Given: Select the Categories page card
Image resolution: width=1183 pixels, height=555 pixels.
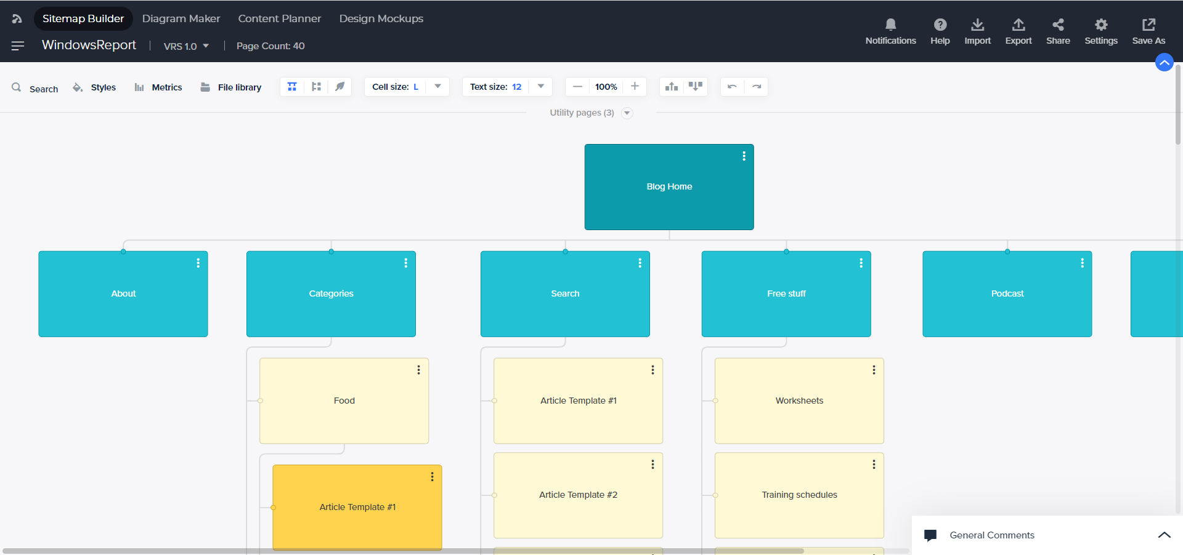Looking at the screenshot, I should [x=331, y=294].
